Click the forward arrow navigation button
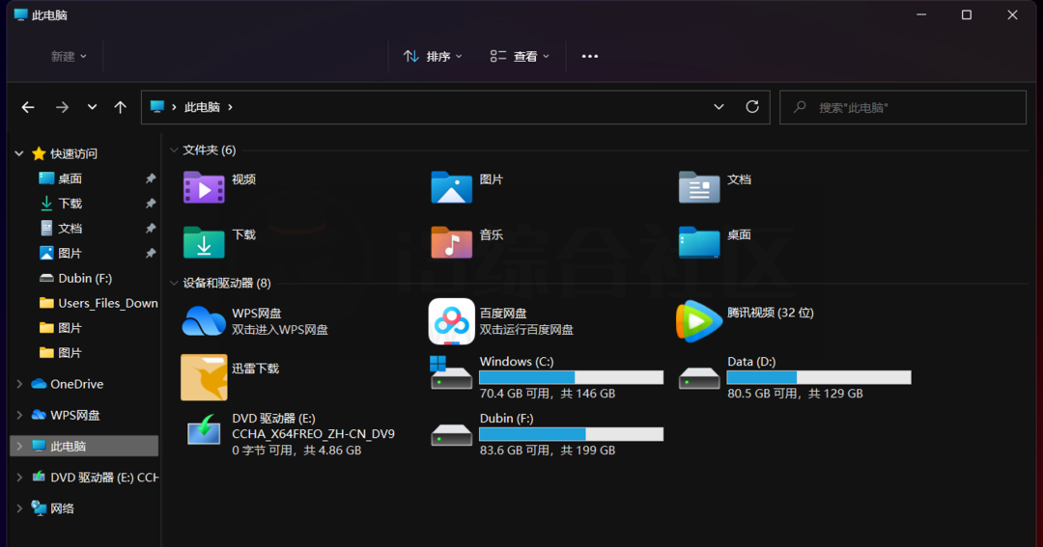Image resolution: width=1043 pixels, height=547 pixels. tap(62, 107)
